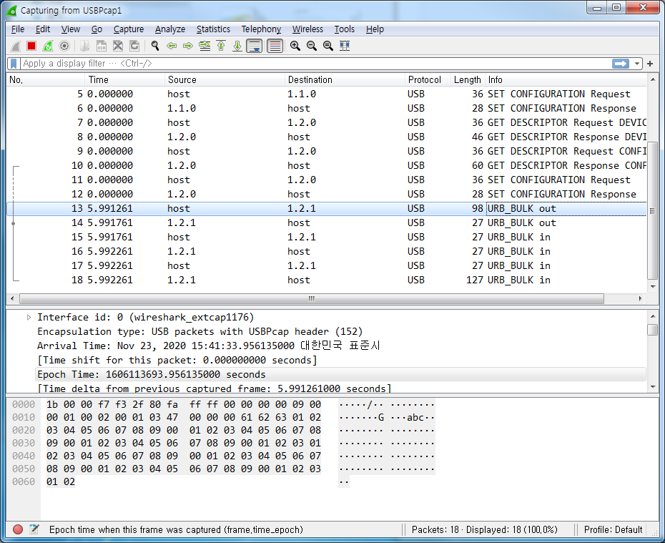The width and height of the screenshot is (665, 543).
Task: Toggle packet colorization rules
Action: tap(275, 46)
